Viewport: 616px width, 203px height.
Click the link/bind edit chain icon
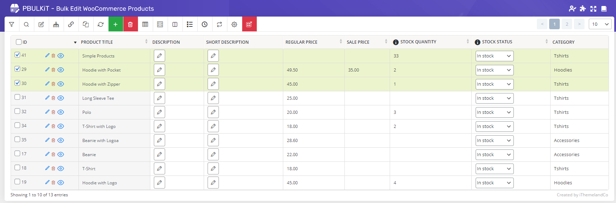point(71,24)
